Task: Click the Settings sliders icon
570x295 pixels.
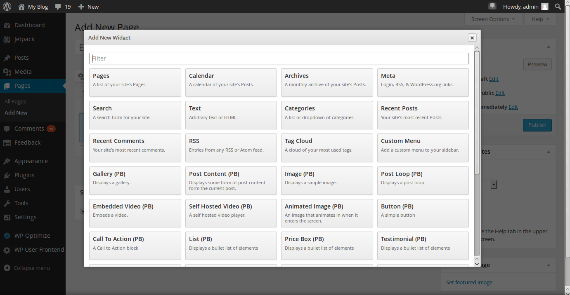Action: click(x=7, y=217)
